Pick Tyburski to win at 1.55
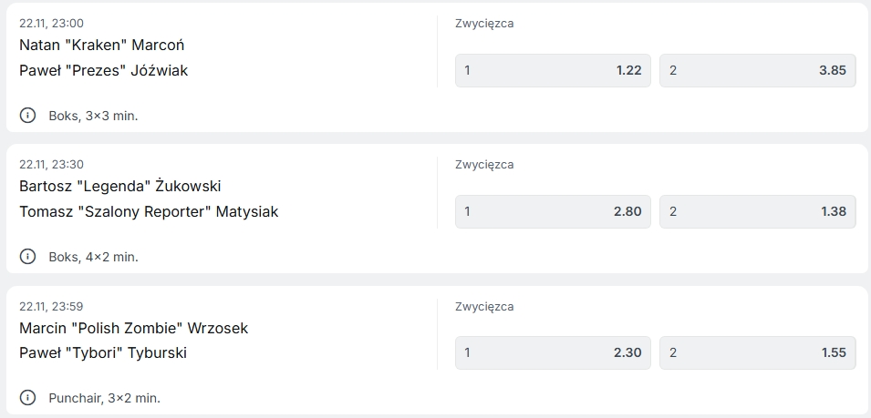The width and height of the screenshot is (871, 418). [757, 352]
